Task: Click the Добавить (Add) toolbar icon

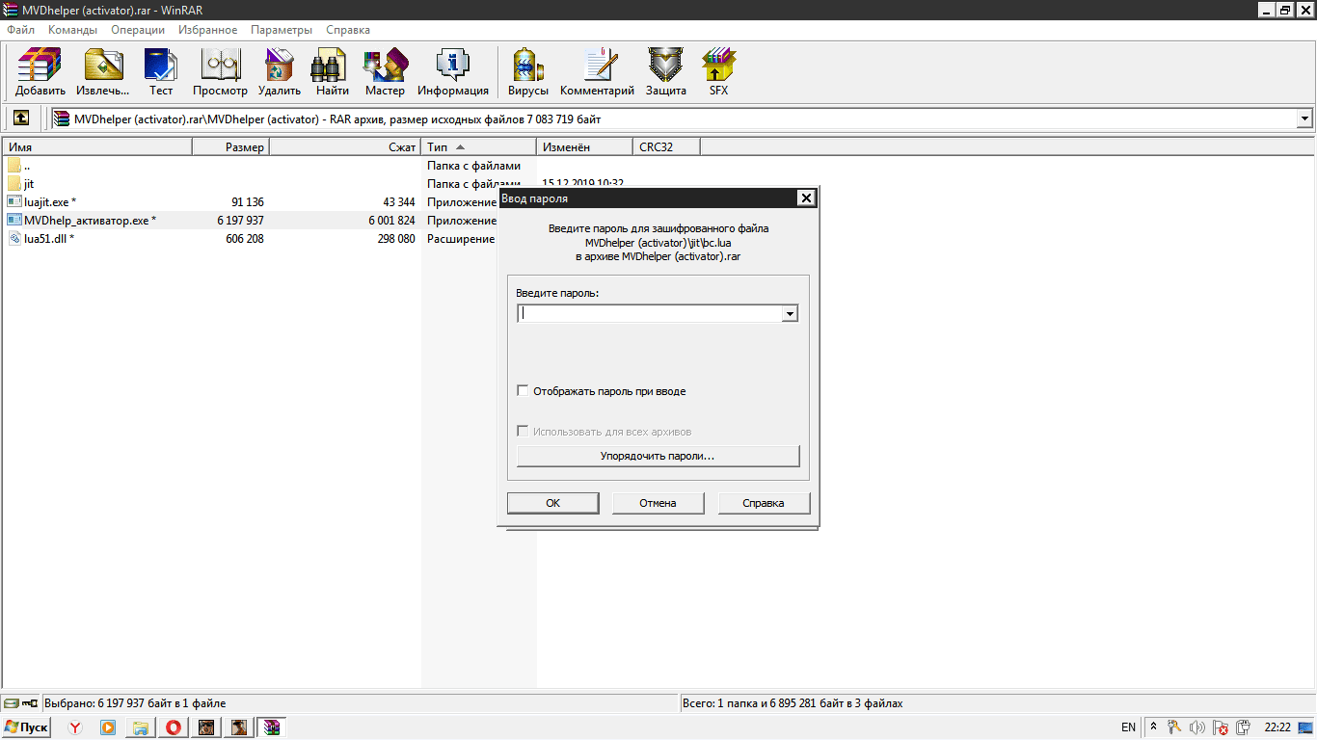Action: (40, 72)
